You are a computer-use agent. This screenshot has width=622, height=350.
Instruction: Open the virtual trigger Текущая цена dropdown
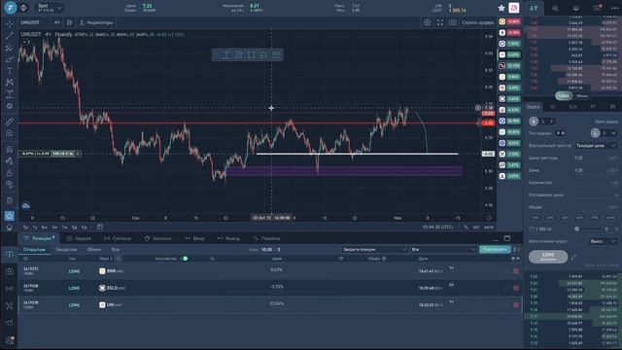596,146
